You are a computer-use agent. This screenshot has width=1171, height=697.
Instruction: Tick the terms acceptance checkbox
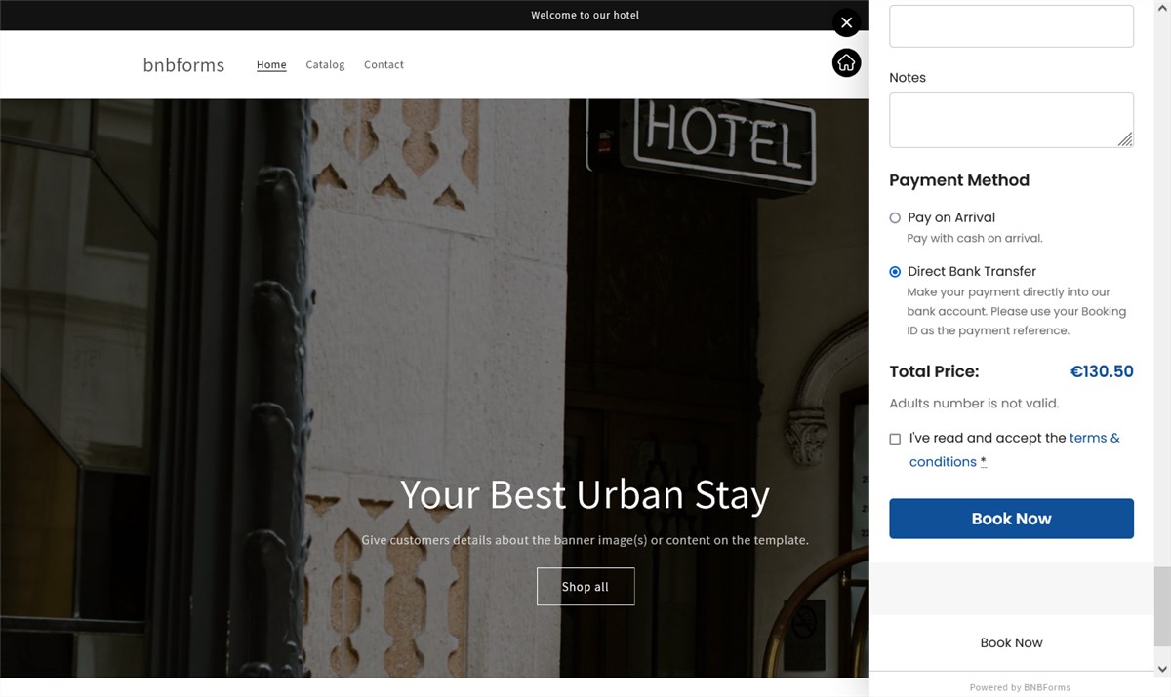click(x=895, y=439)
